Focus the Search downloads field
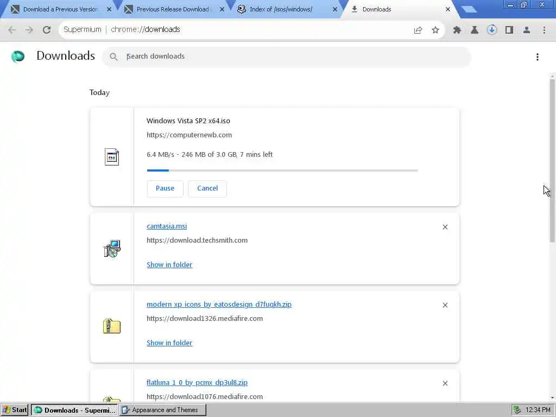This screenshot has width=556, height=417. [287, 56]
